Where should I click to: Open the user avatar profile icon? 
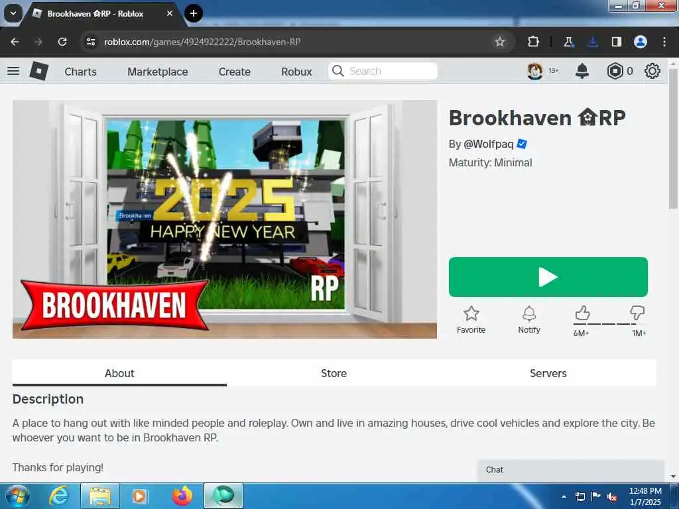(x=535, y=71)
